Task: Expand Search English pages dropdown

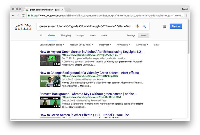Action: tap(52, 45)
